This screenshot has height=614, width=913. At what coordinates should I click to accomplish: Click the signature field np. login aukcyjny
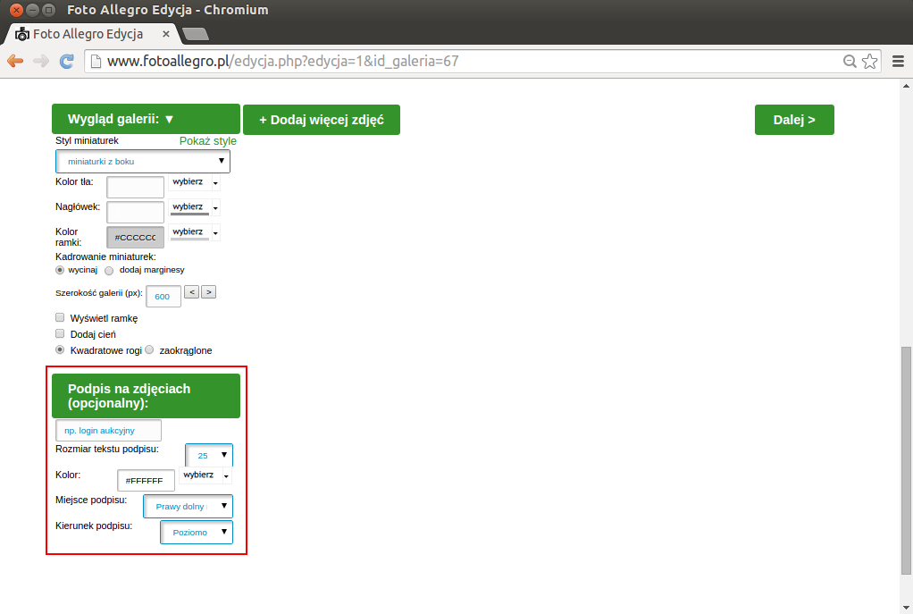pos(108,431)
